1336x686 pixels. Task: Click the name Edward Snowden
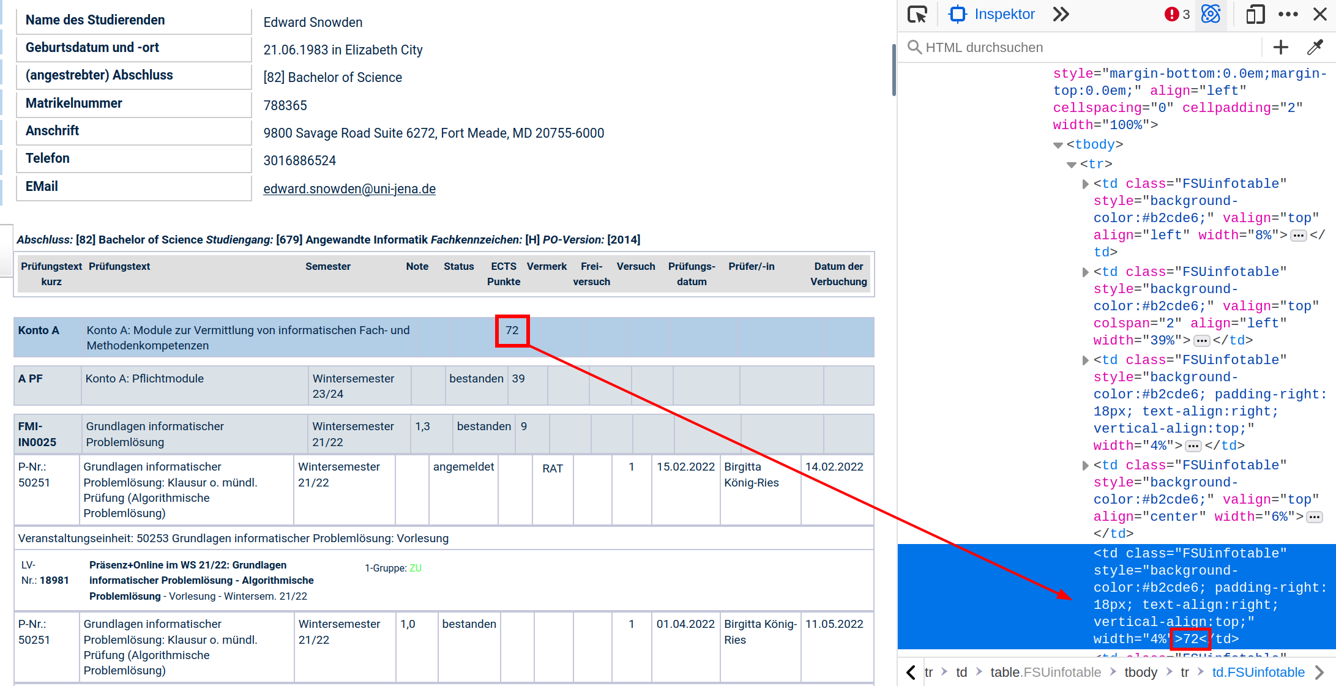click(313, 22)
